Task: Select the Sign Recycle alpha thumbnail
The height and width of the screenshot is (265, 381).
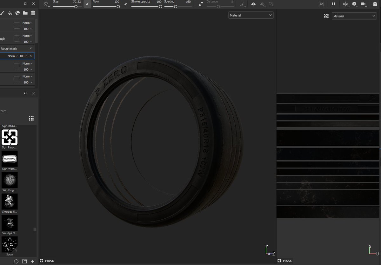Action: click(10, 137)
